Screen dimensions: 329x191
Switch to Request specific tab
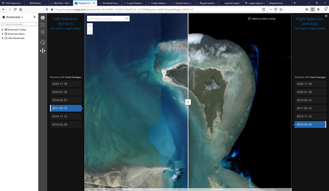point(207,3)
